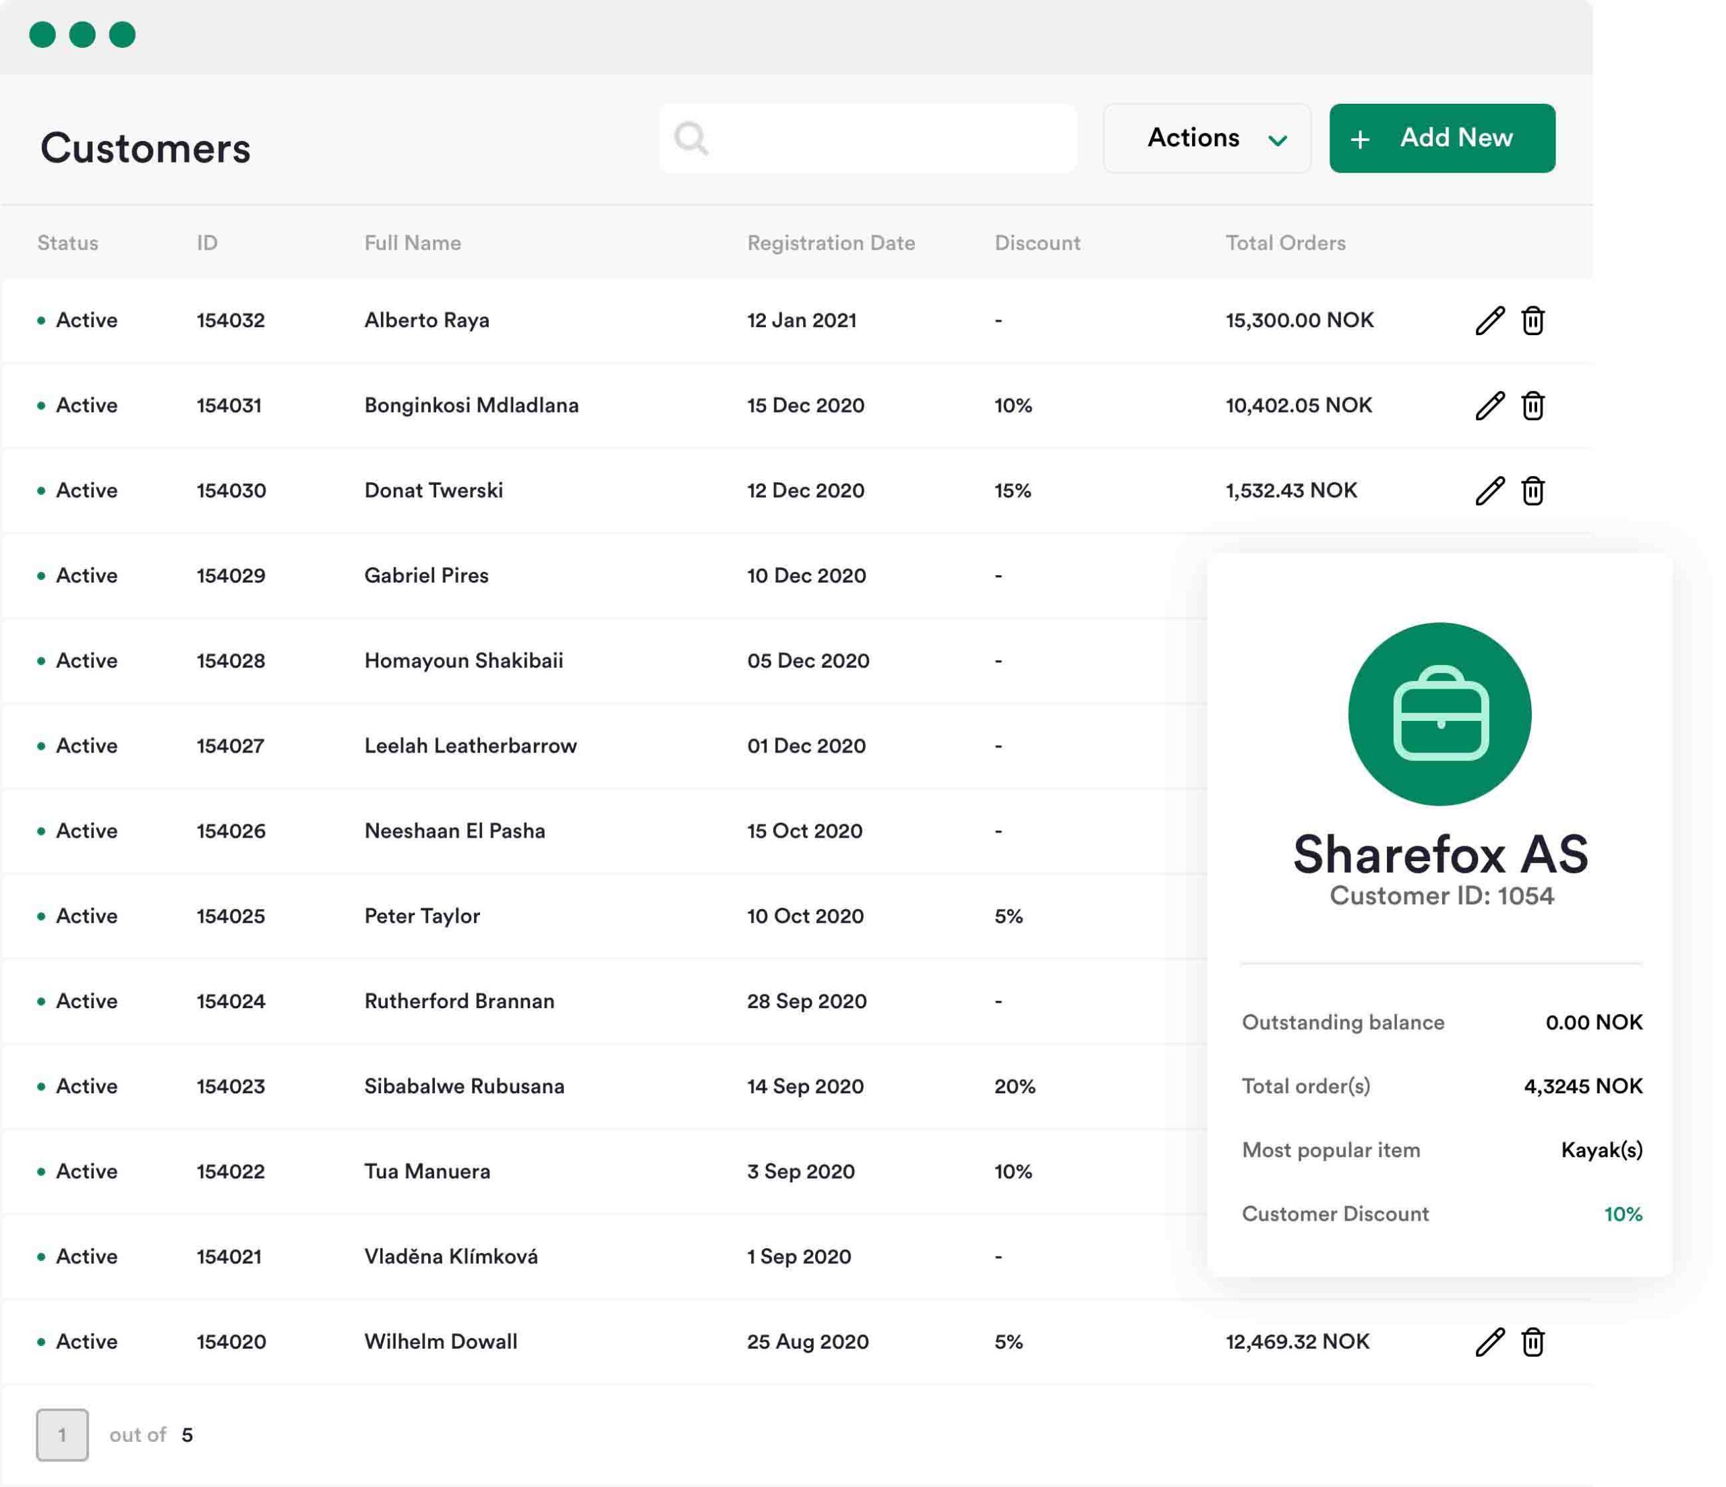The height and width of the screenshot is (1487, 1726).
Task: Select customer name Leelah Leatherbarrow
Action: (x=471, y=746)
